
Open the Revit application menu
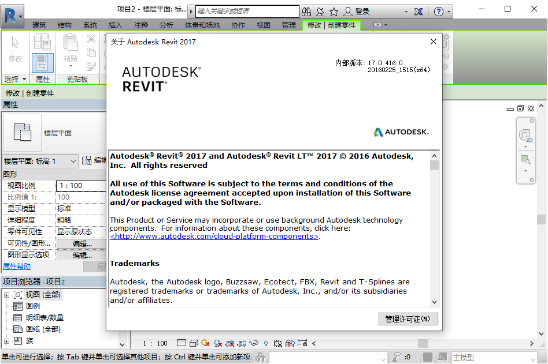(x=12, y=16)
